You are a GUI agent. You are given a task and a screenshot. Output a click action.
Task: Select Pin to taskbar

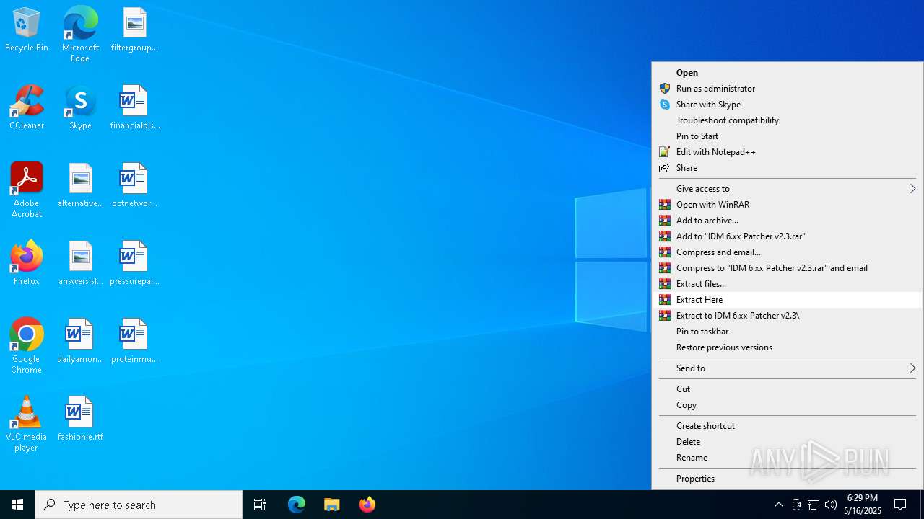(787, 332)
